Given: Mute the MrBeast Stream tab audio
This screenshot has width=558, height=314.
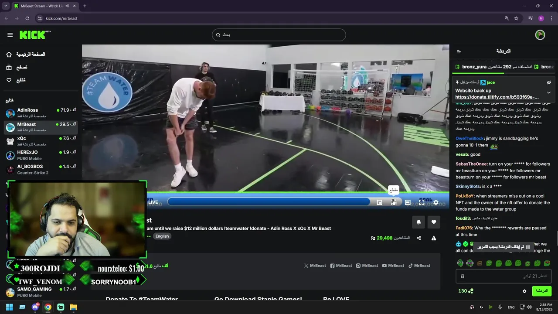Looking at the screenshot, I should pos(67,6).
